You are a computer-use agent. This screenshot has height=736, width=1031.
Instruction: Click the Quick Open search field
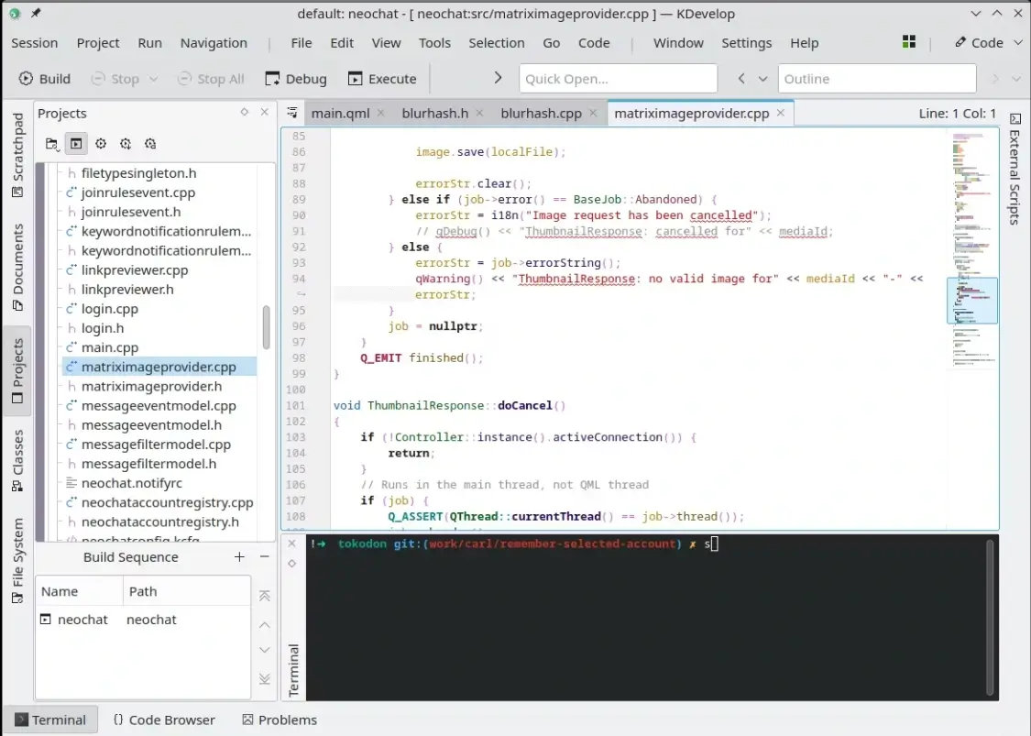618,78
